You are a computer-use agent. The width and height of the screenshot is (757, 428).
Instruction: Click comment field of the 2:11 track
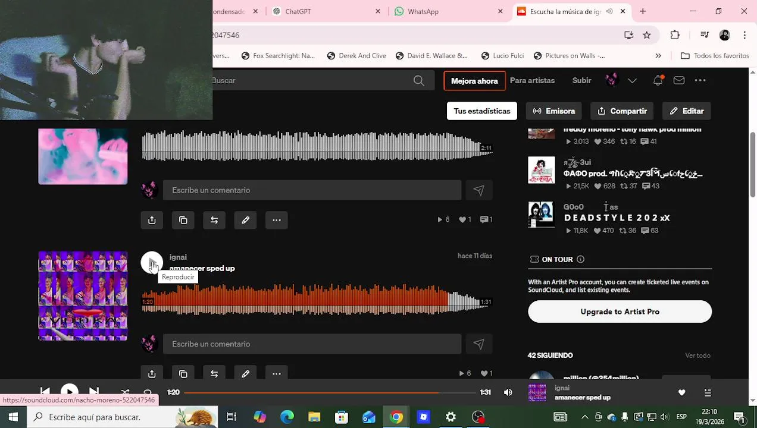coord(312,190)
